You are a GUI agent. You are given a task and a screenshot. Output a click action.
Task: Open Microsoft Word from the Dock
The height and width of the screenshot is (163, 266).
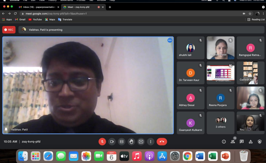pyautogui.click(x=200, y=156)
